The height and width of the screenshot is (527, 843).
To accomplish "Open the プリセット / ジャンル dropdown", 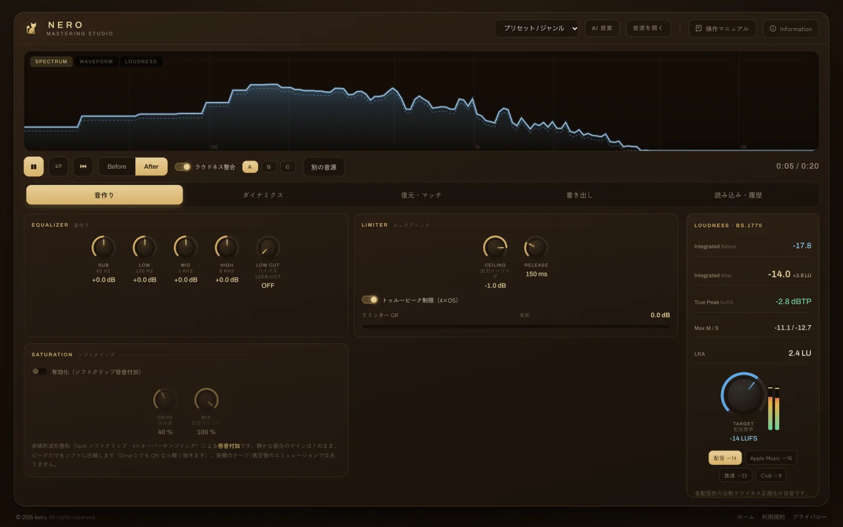I will [x=537, y=28].
